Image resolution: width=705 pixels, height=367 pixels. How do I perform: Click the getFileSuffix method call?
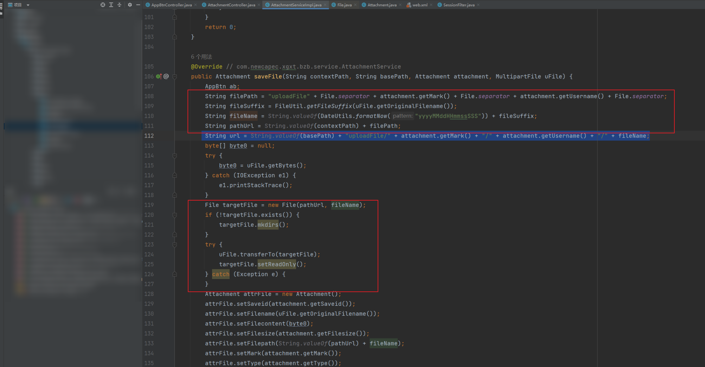[329, 106]
